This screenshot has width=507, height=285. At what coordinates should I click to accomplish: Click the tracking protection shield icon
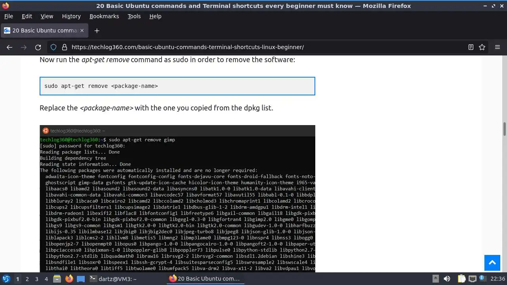pyautogui.click(x=53, y=47)
